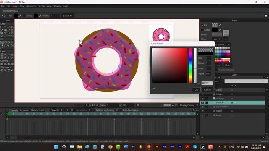Toggle the Fill checkbox in the top toolbar
Viewport: 269px width, 151px height.
pyautogui.click(x=7, y=16)
